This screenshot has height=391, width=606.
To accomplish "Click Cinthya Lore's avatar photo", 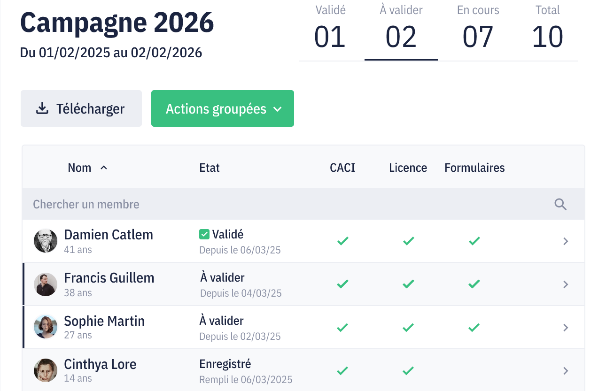I will [x=46, y=370].
